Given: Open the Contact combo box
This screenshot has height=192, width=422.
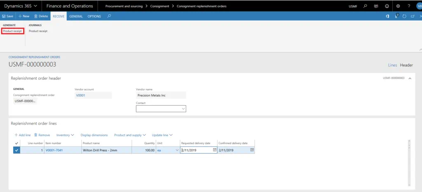Looking at the screenshot, I should point(161,109).
